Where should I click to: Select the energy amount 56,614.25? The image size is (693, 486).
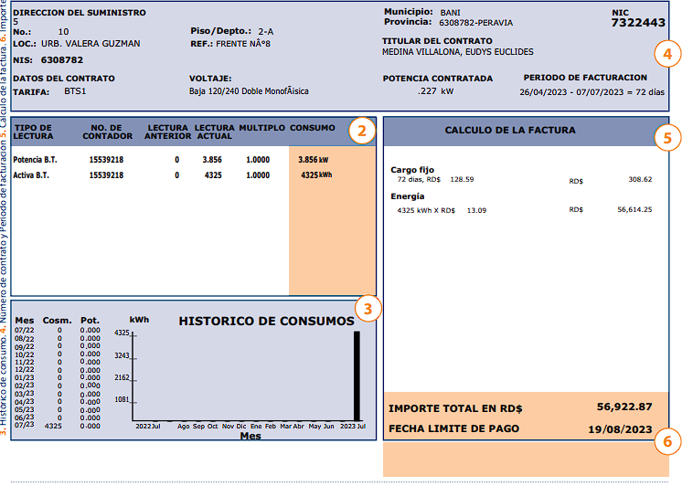634,209
